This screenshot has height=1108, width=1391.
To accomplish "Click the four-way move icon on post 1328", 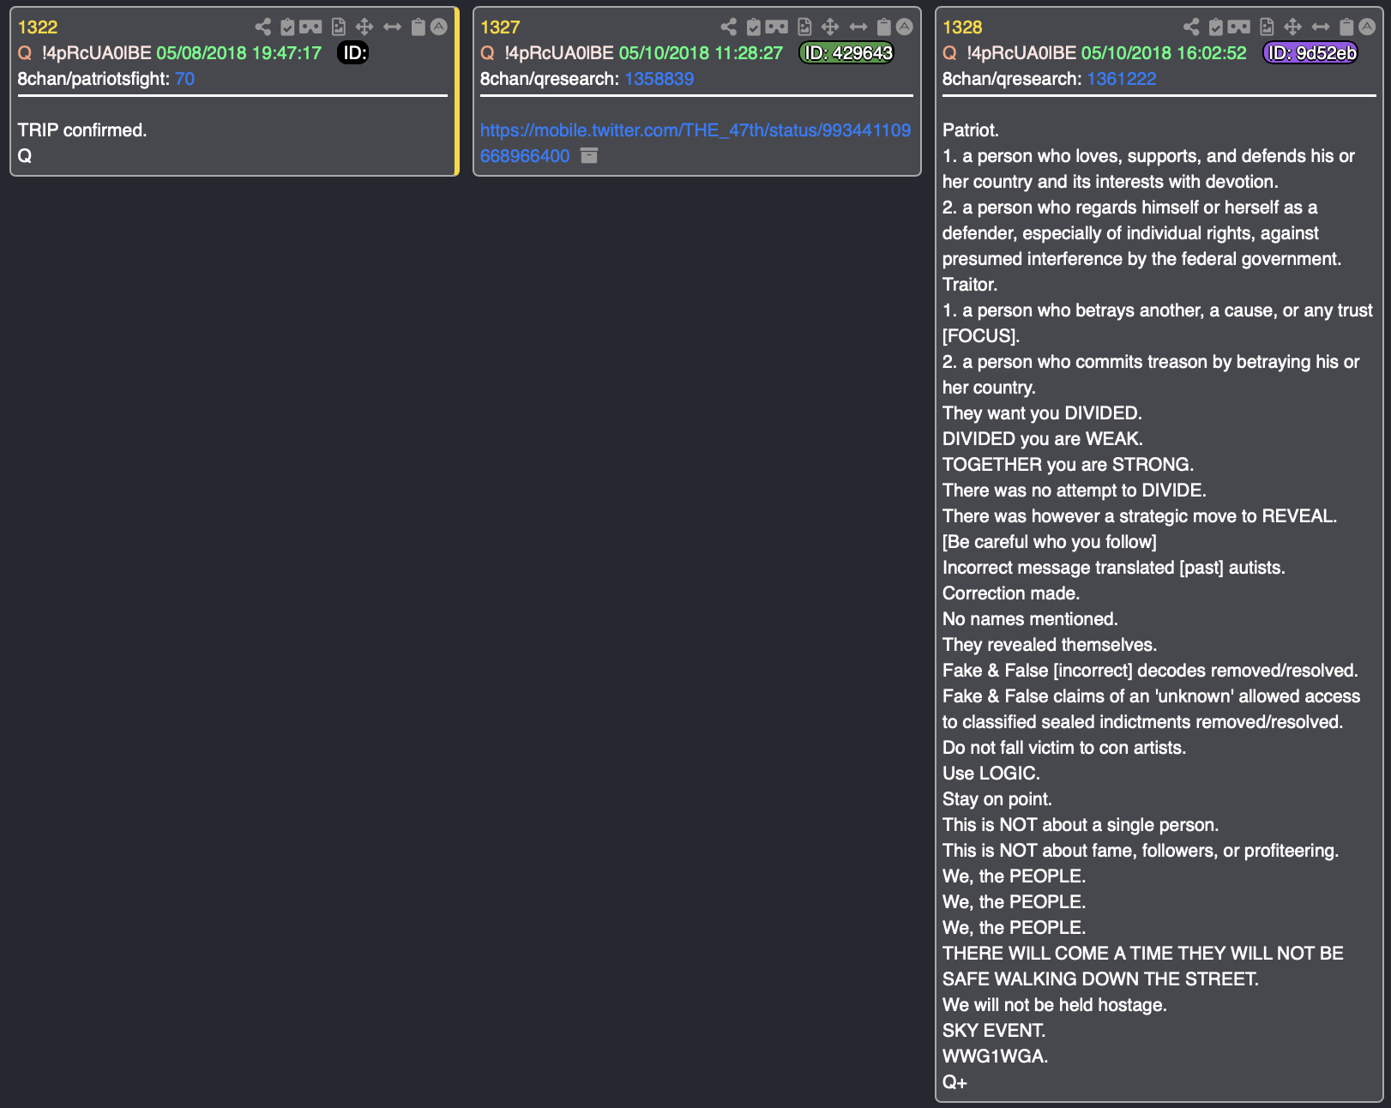I will point(1293,27).
